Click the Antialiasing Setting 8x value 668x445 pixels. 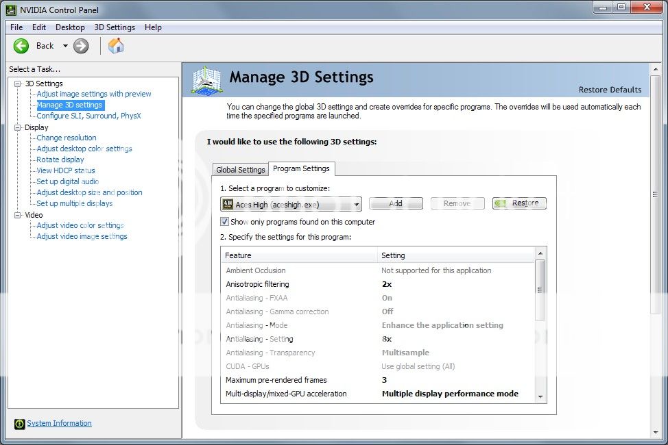tap(387, 339)
